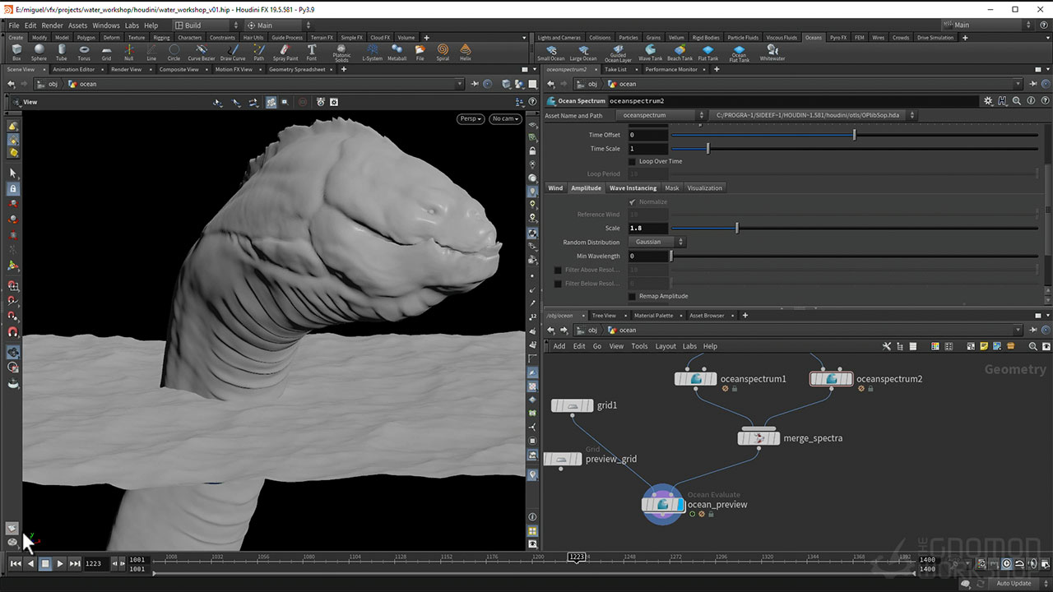Expand the No cam dropdown
The height and width of the screenshot is (592, 1053).
click(505, 118)
